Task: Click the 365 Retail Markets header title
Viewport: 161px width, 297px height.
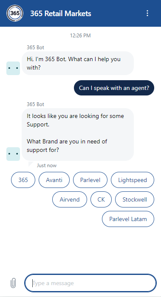Action: click(61, 14)
